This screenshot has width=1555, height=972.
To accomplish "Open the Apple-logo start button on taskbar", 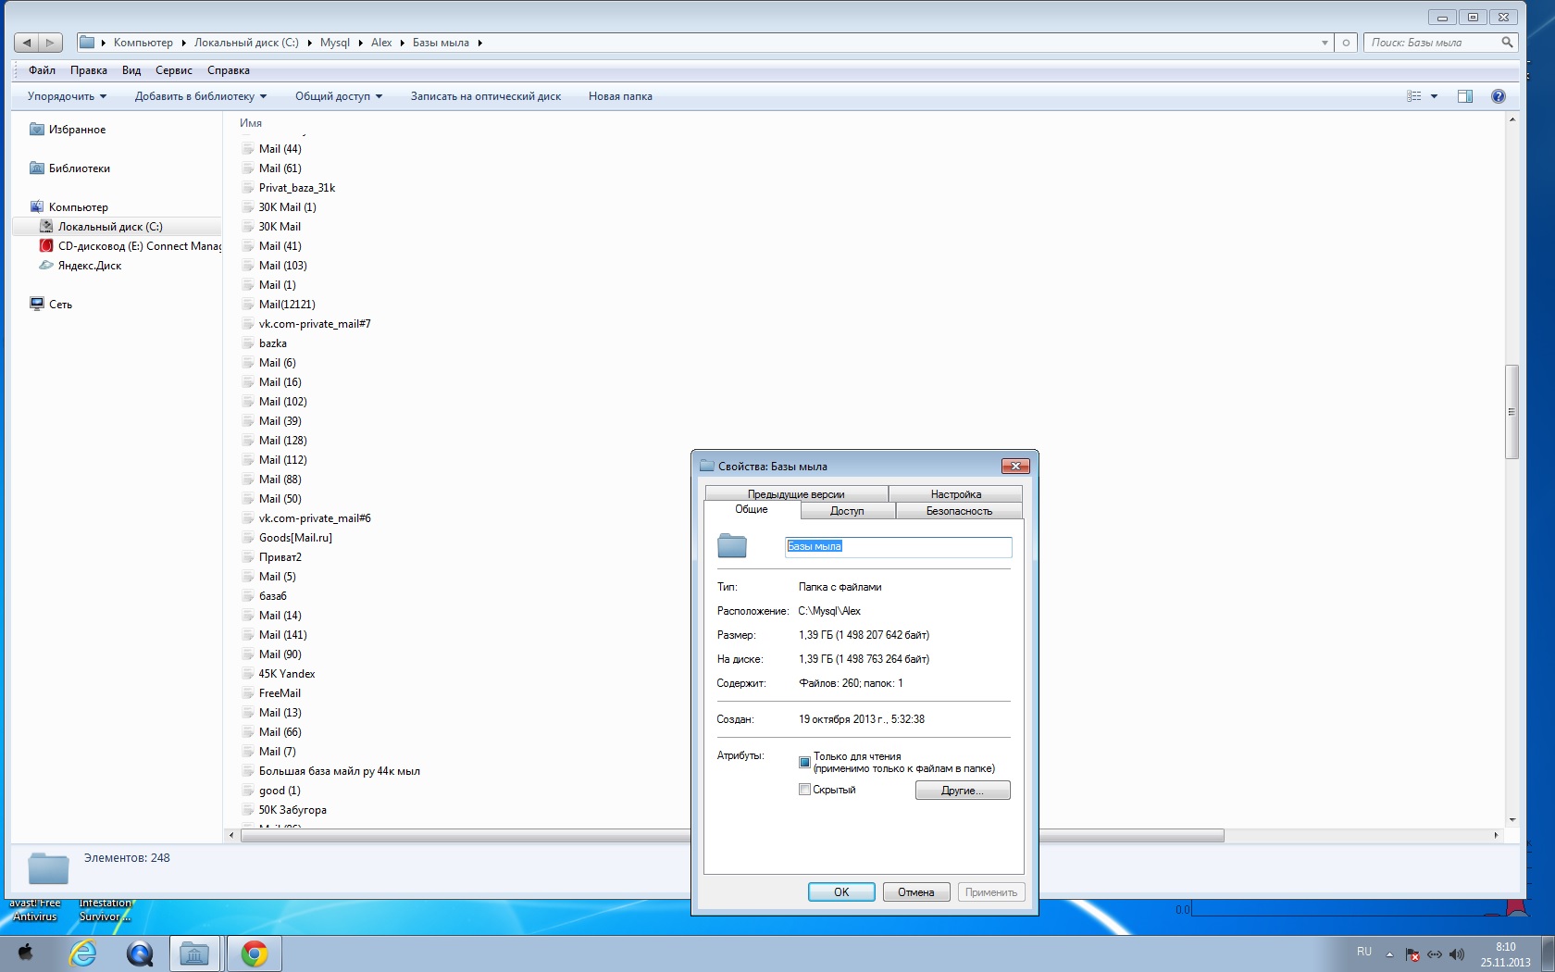I will pyautogui.click(x=26, y=953).
